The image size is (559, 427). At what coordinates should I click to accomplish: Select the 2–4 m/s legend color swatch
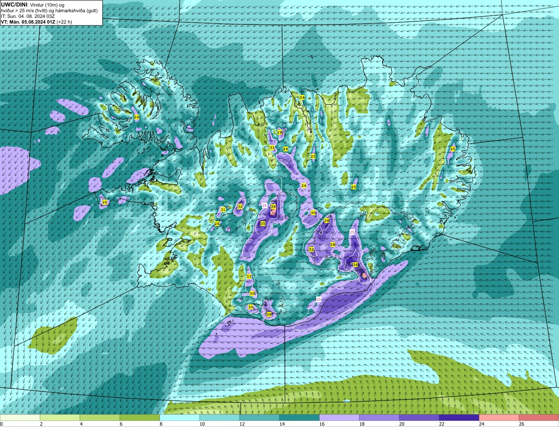click(x=60, y=417)
